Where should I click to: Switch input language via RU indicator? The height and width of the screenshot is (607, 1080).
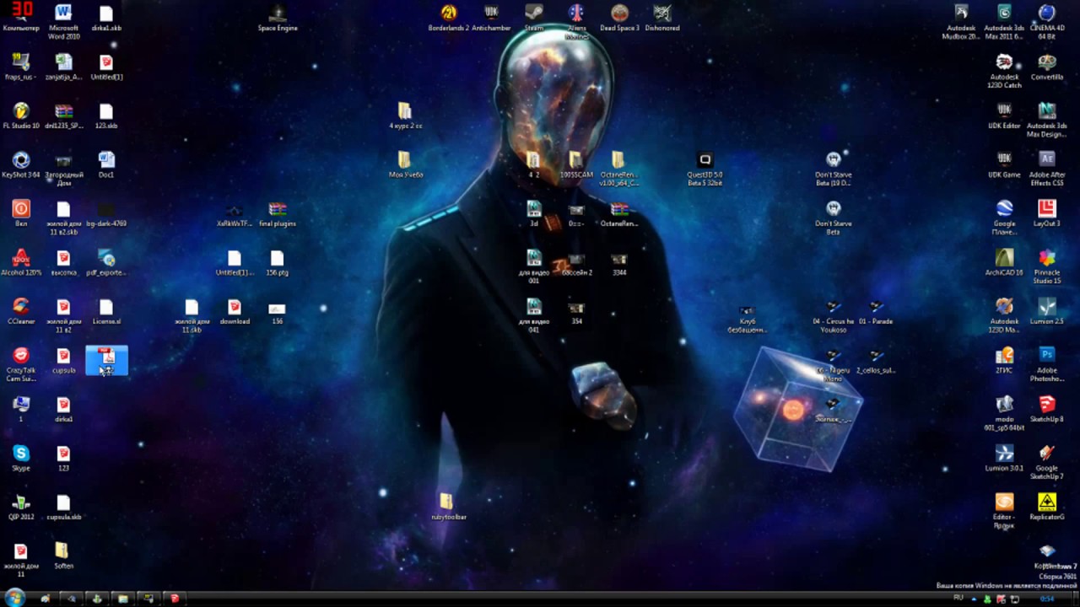click(958, 598)
